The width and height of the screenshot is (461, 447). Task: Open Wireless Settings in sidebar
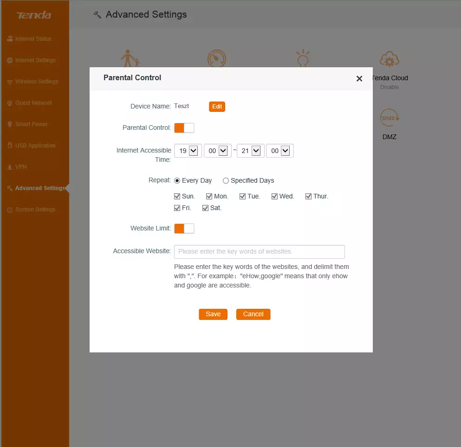tap(37, 82)
